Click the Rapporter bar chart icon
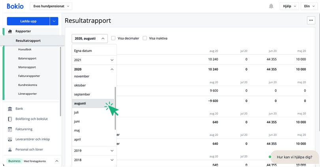The width and height of the screenshot is (320, 167). 10,31
